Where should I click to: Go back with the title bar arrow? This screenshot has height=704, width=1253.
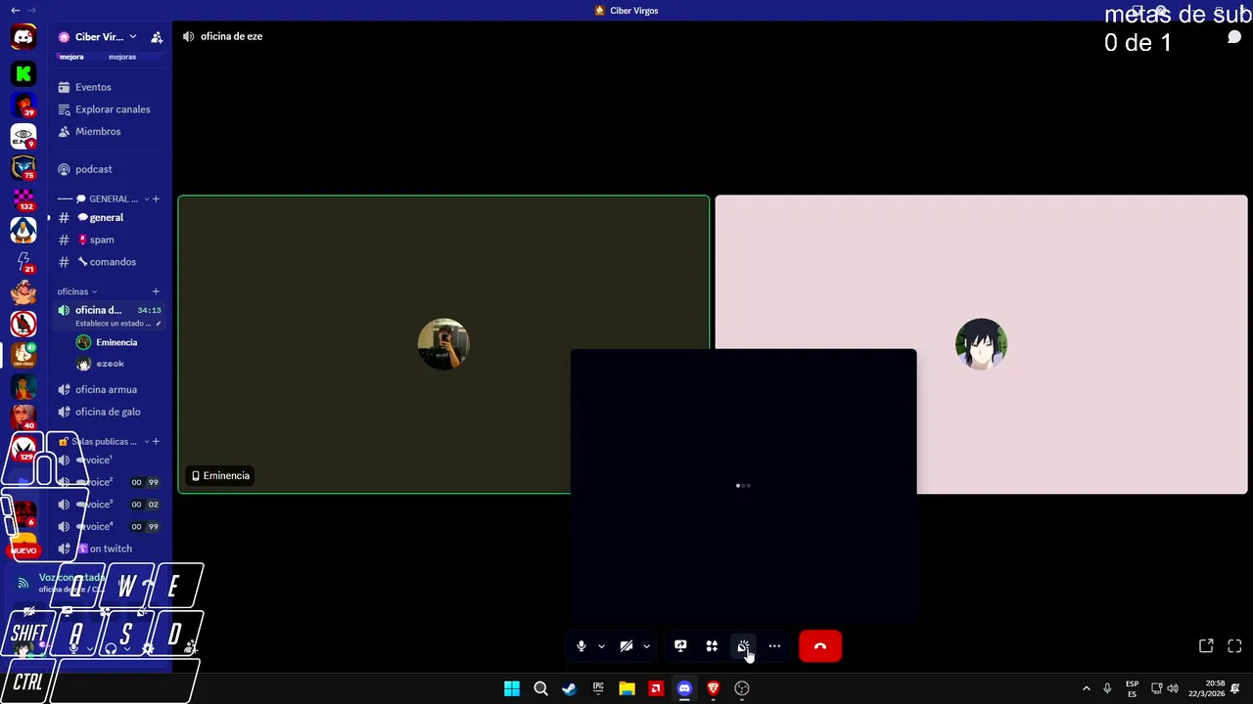pos(15,10)
